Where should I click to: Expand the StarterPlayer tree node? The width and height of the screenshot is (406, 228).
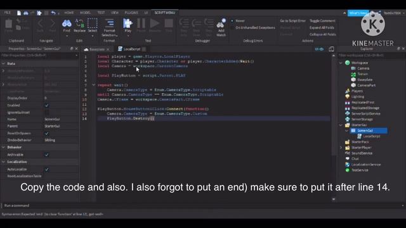[341, 148]
